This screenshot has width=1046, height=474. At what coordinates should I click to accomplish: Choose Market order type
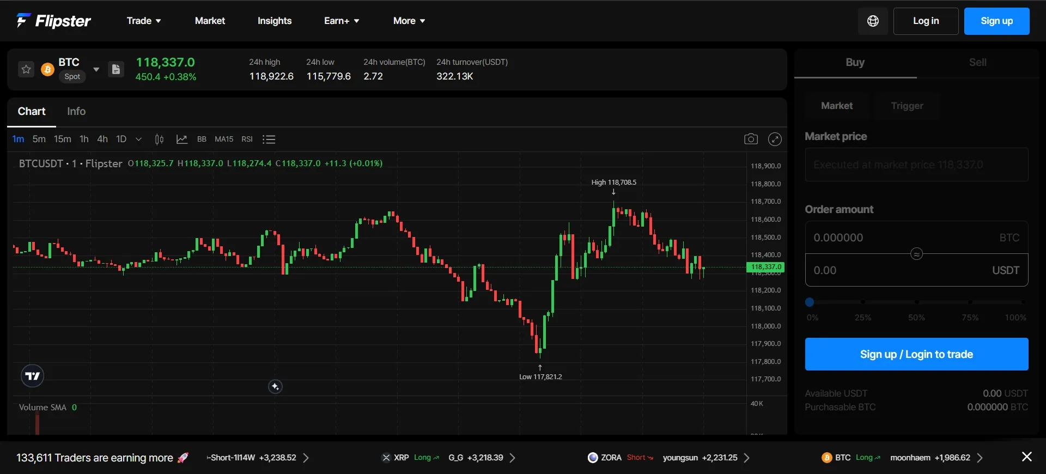tap(837, 106)
